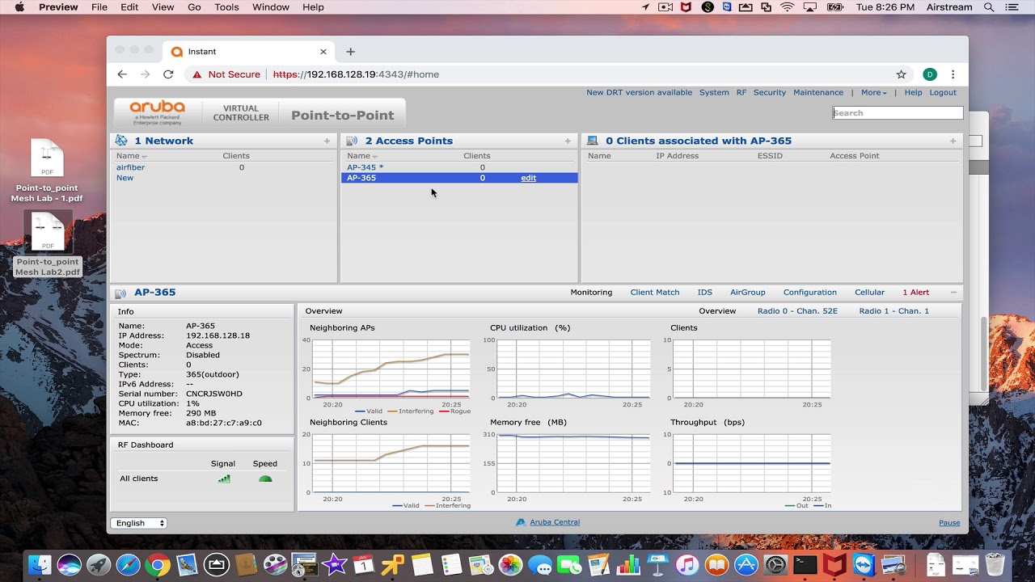The height and width of the screenshot is (582, 1035).
Task: Open Spotlight search in the menu bar
Action: tap(989, 7)
